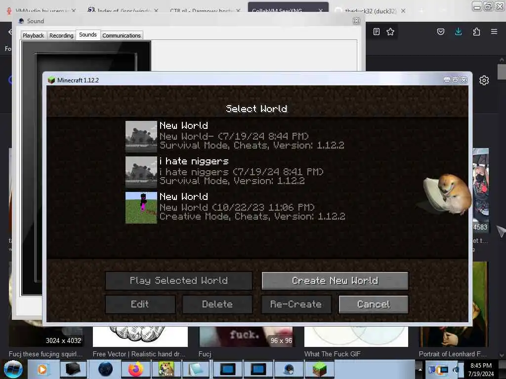The image size is (506, 379).
Task: Toggle Firefox reader view icon
Action: 376,32
